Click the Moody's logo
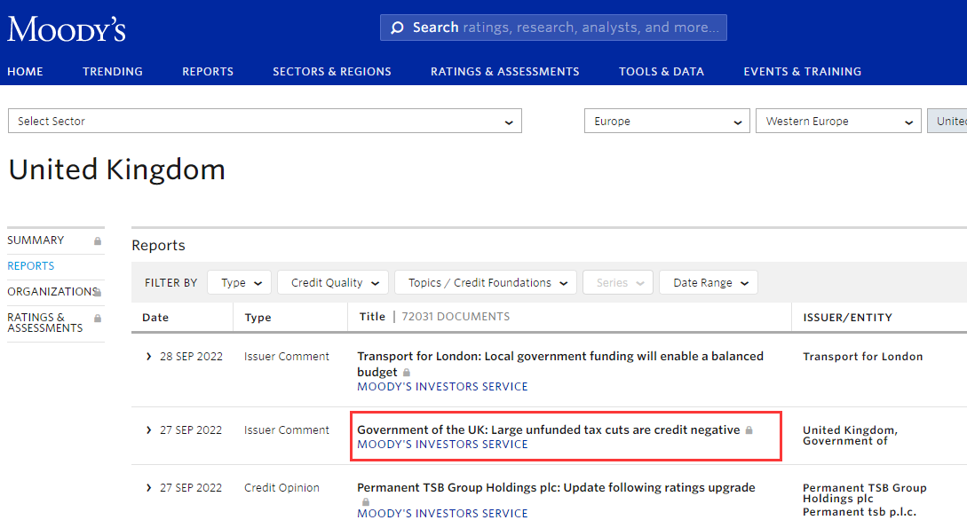The width and height of the screenshot is (967, 528). point(67,28)
